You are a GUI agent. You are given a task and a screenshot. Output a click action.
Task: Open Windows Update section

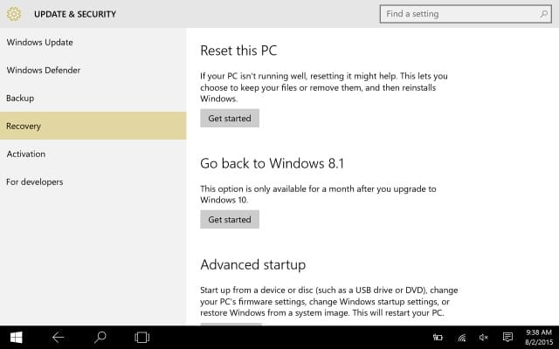coord(93,42)
